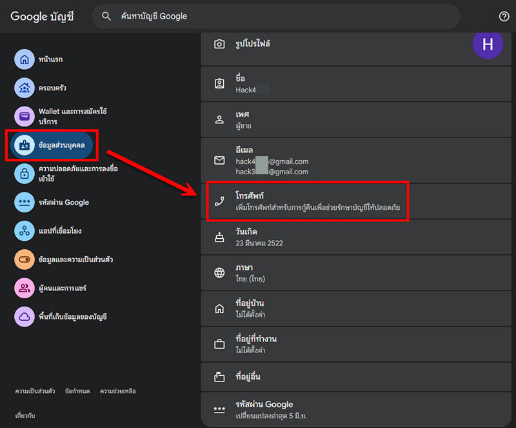Viewport: 516px width, 428px height.
Task: Click the ความช่วยเหลือ footer link
Action: [x=118, y=391]
